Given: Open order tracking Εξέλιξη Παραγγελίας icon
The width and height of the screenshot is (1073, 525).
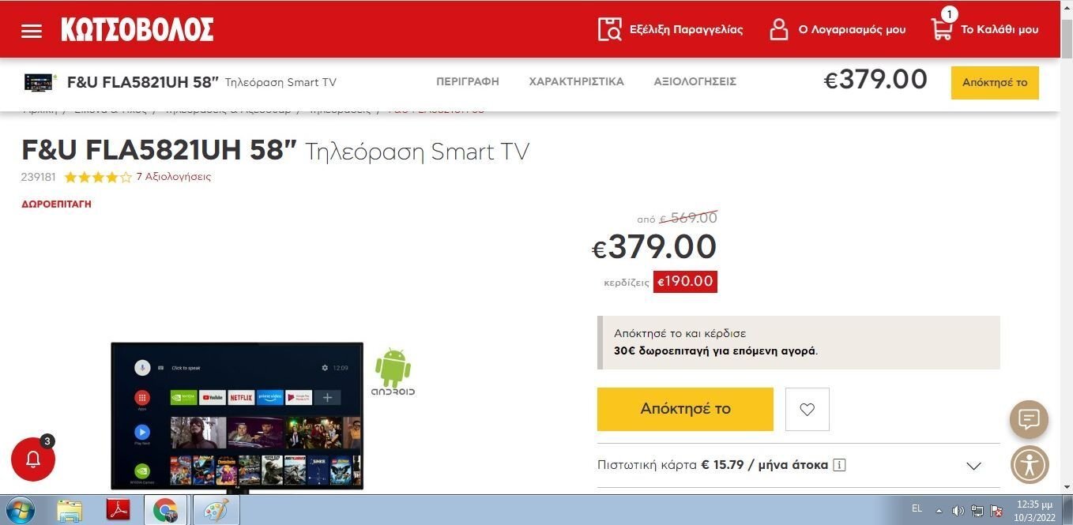Looking at the screenshot, I should [x=610, y=29].
